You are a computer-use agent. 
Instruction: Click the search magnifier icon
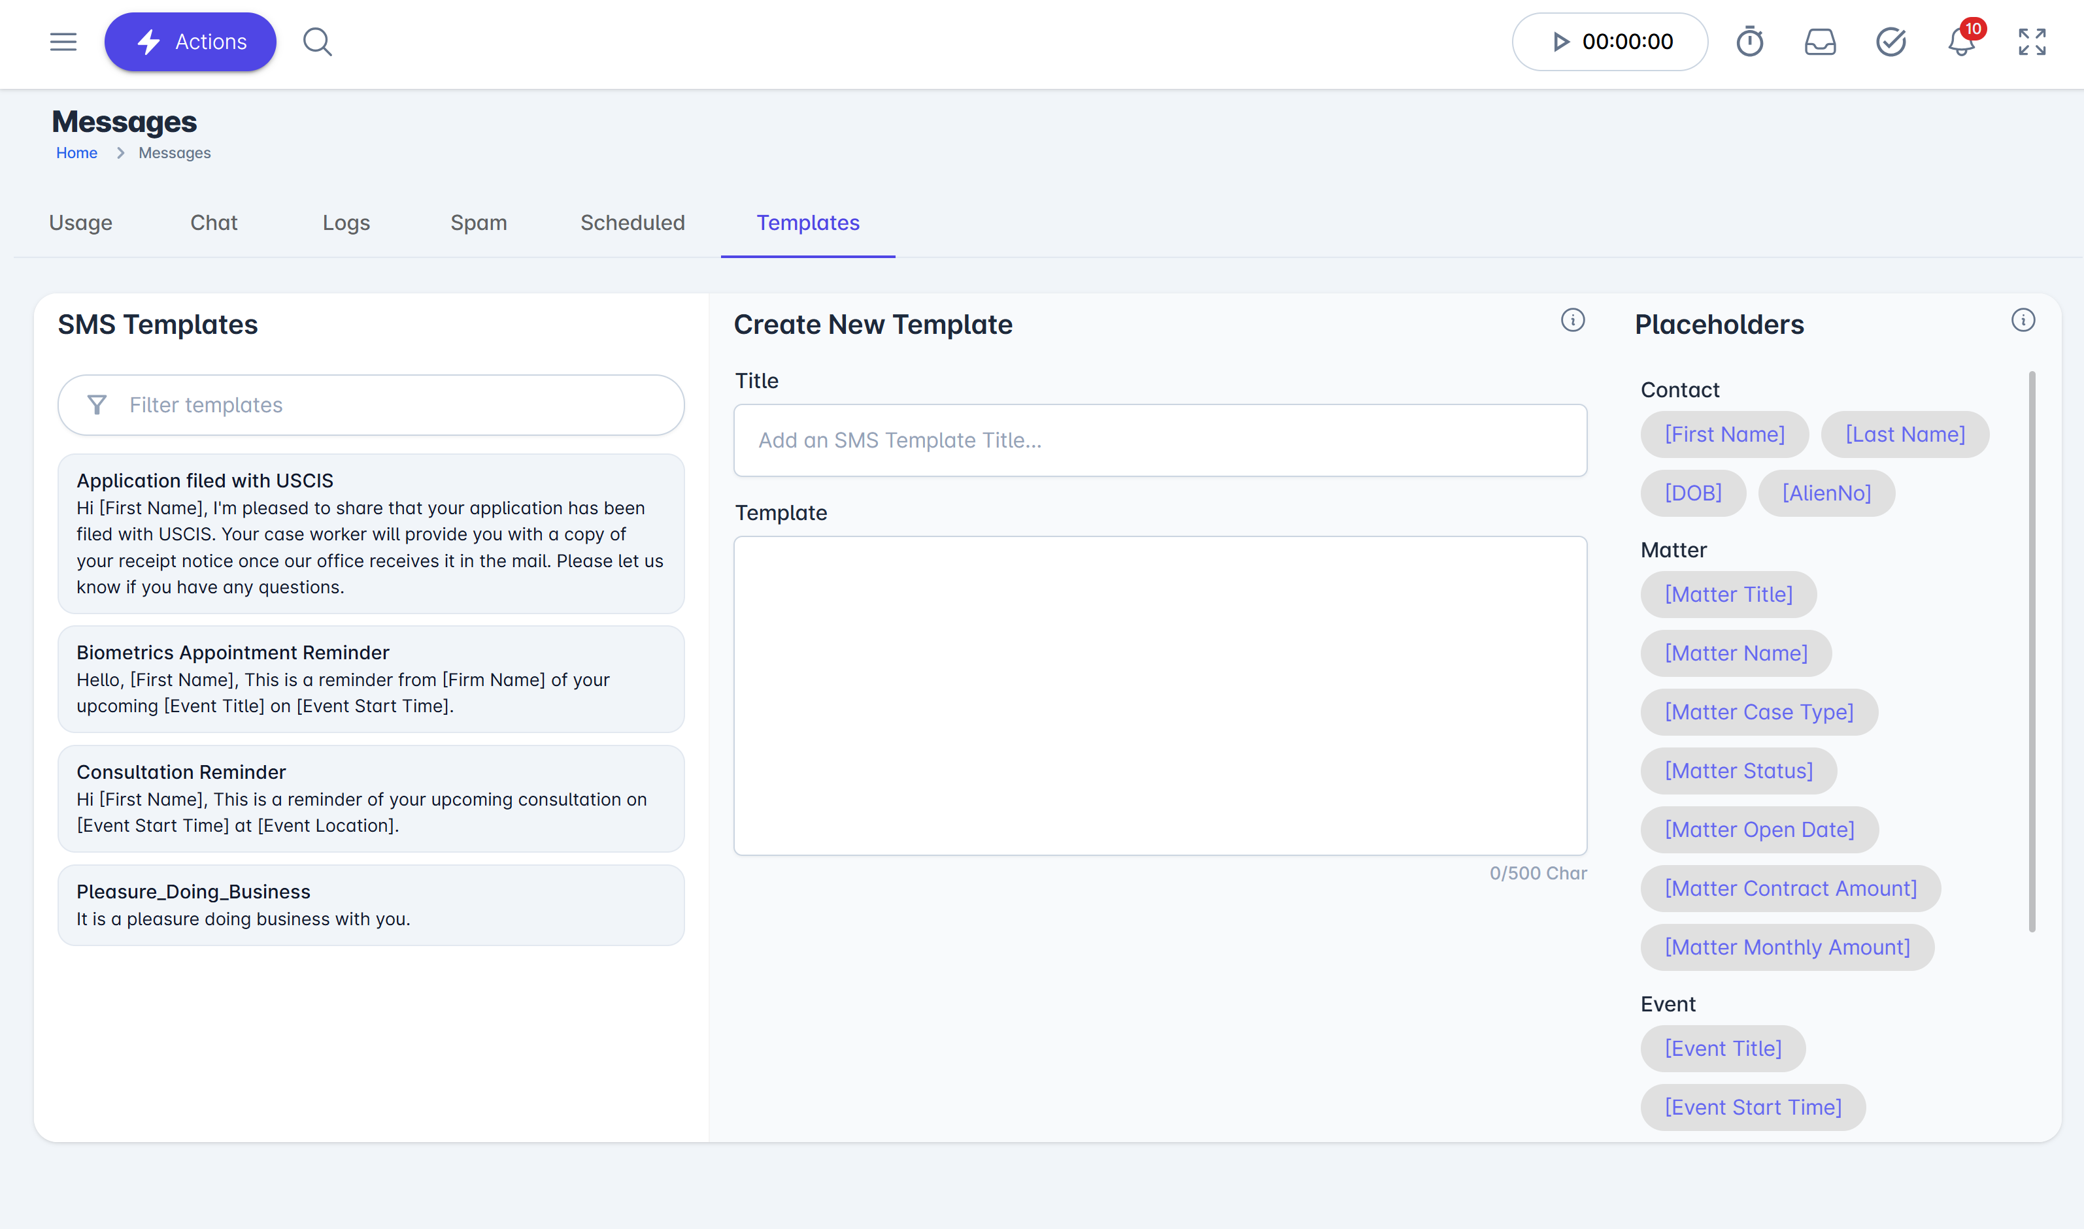(316, 41)
